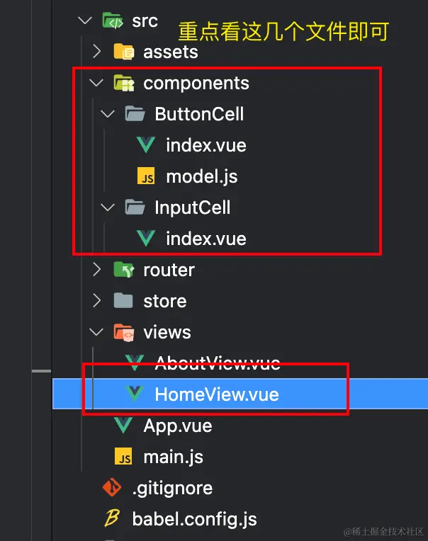Click the JS icon beside main.js

(x=124, y=457)
